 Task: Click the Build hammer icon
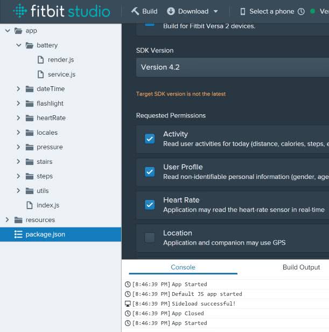click(x=135, y=11)
